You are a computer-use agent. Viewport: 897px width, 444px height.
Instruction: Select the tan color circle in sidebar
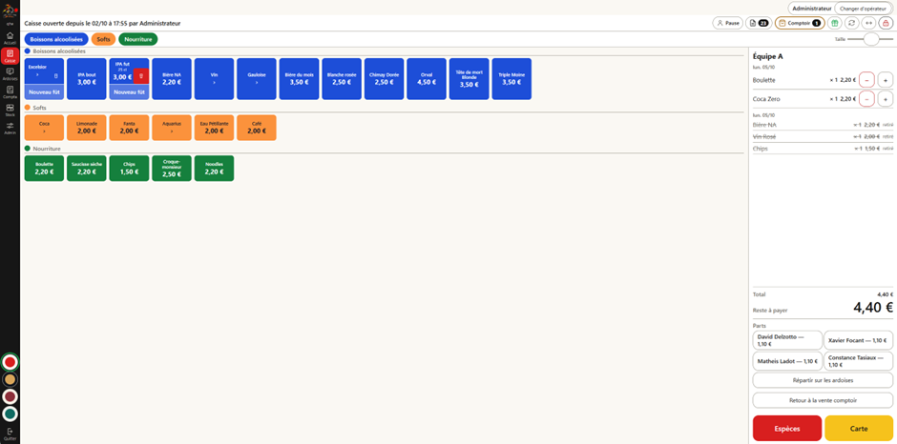[x=10, y=379]
